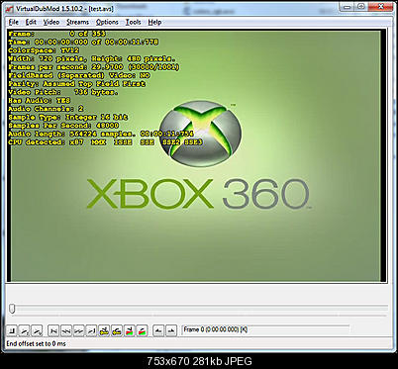Jump to the end of the video
This screenshot has width=398, height=369.
(91, 330)
